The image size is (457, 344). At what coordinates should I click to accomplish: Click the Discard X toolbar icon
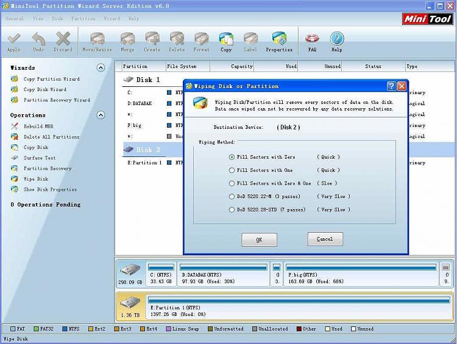click(63, 42)
